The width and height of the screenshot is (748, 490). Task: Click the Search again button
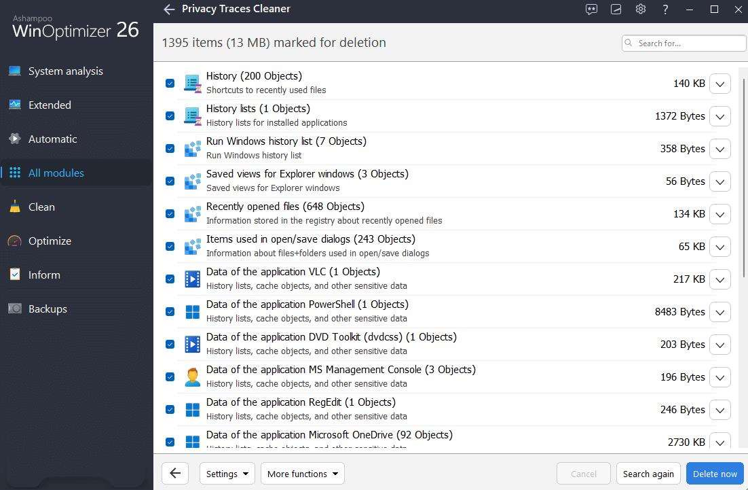648,474
